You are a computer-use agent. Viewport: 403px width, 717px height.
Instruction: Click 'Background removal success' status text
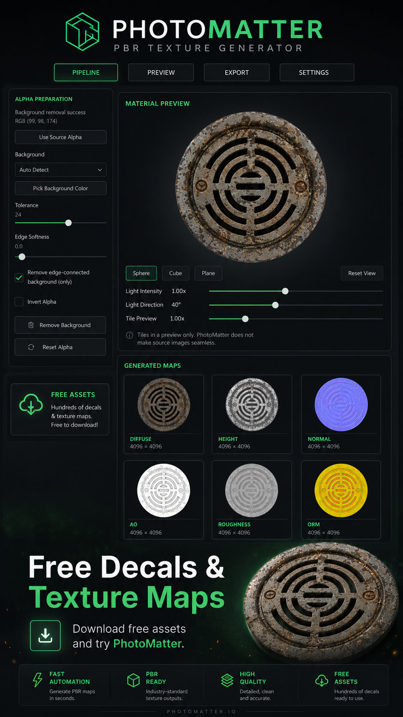(x=50, y=112)
